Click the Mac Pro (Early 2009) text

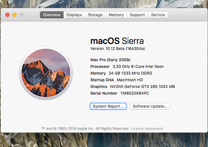pos(111,60)
